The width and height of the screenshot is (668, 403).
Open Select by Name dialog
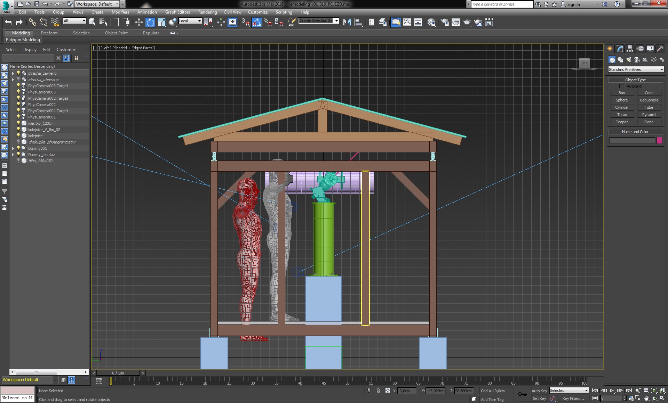pos(103,22)
